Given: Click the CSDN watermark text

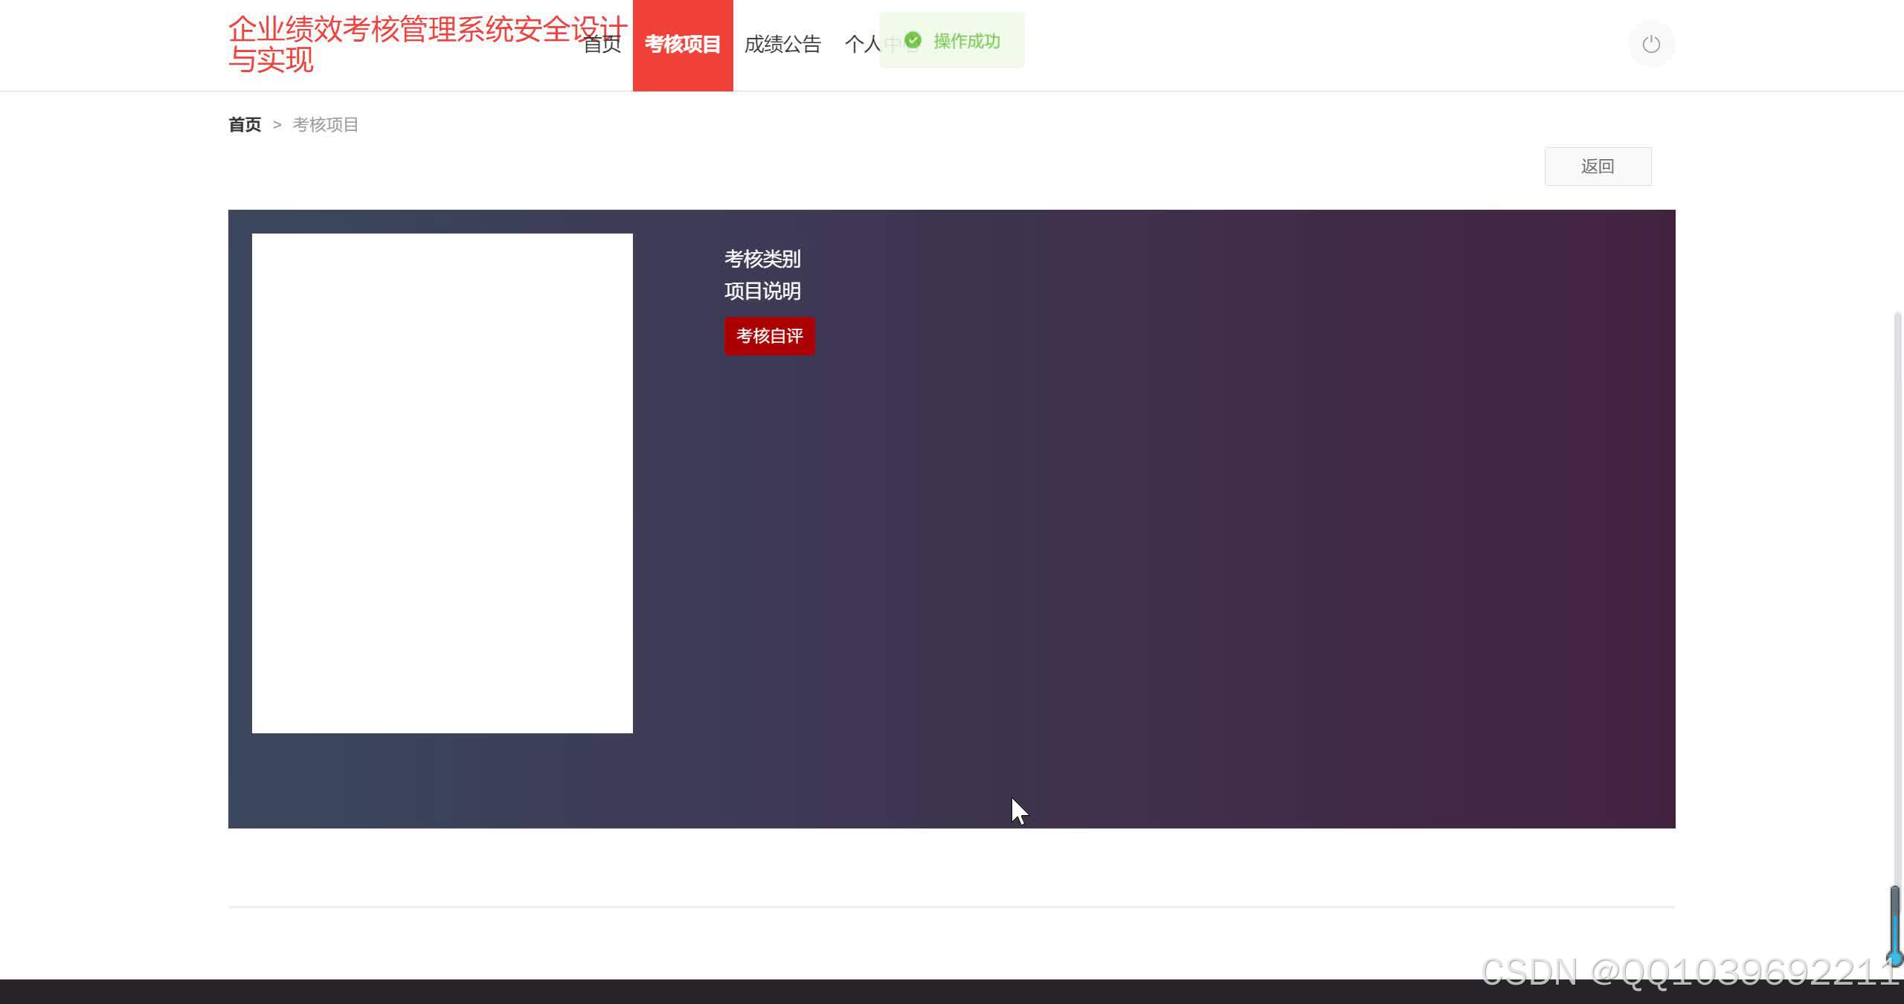Looking at the screenshot, I should (1688, 972).
